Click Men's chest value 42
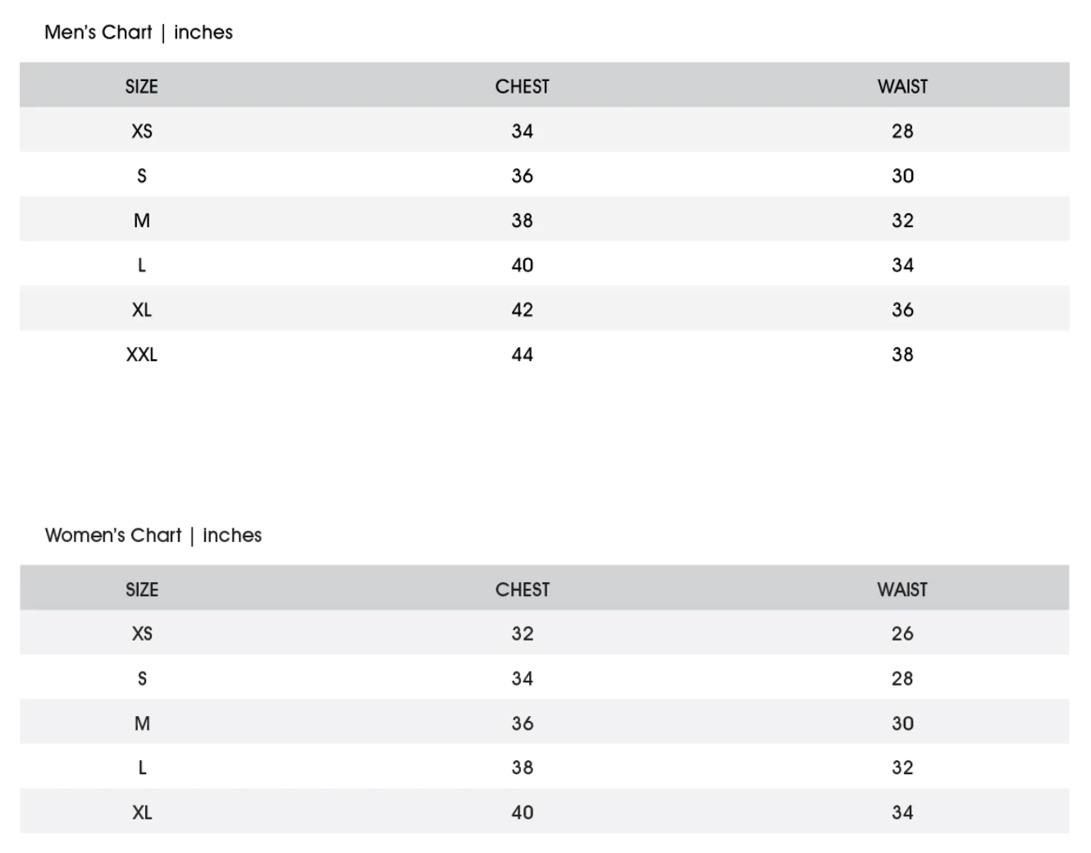The image size is (1091, 853). point(522,310)
